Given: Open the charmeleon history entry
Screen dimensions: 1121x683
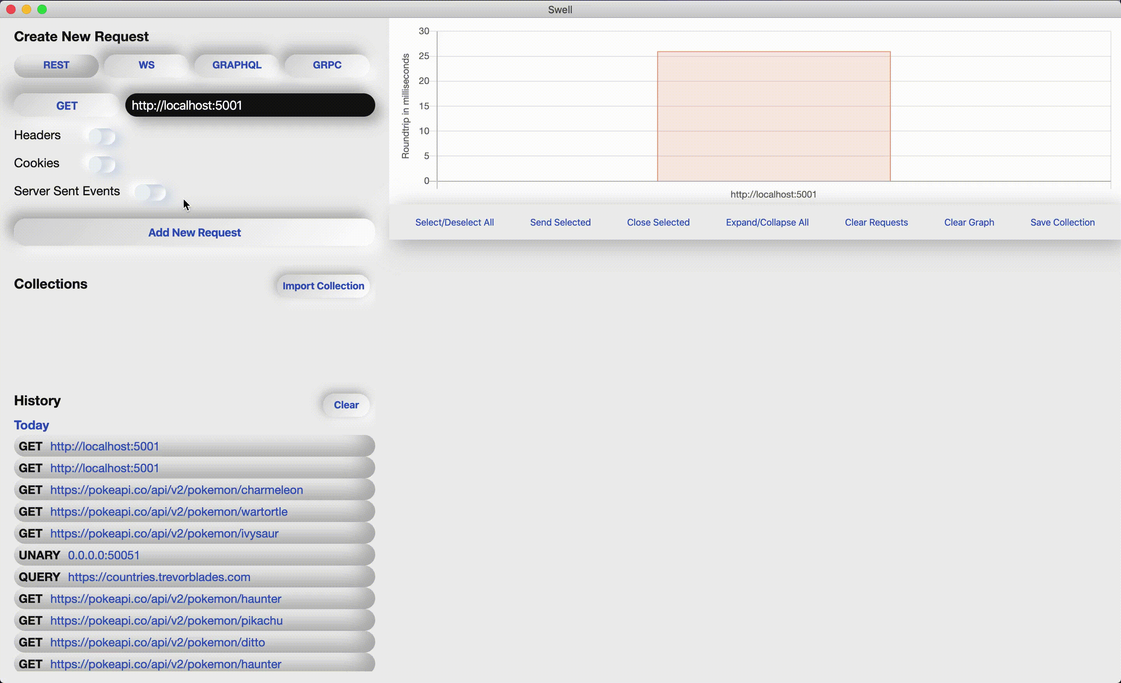Looking at the screenshot, I should [x=177, y=490].
